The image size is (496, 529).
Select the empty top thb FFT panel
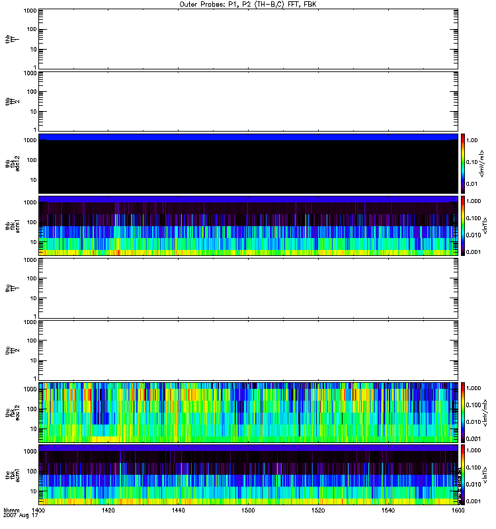pyautogui.click(x=248, y=38)
